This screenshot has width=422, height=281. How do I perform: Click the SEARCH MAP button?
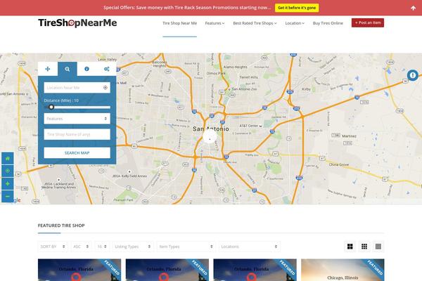tap(77, 152)
